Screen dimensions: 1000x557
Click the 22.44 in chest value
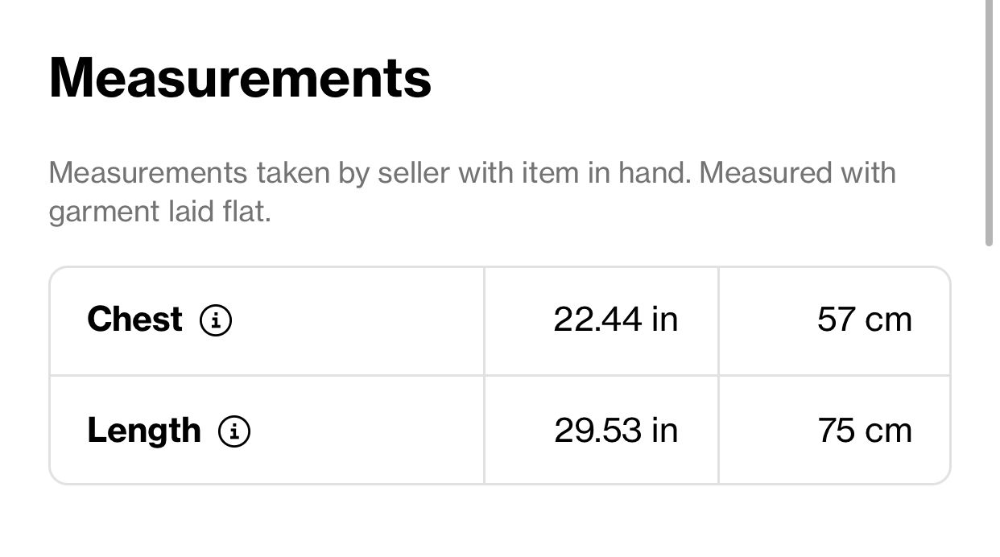(616, 320)
